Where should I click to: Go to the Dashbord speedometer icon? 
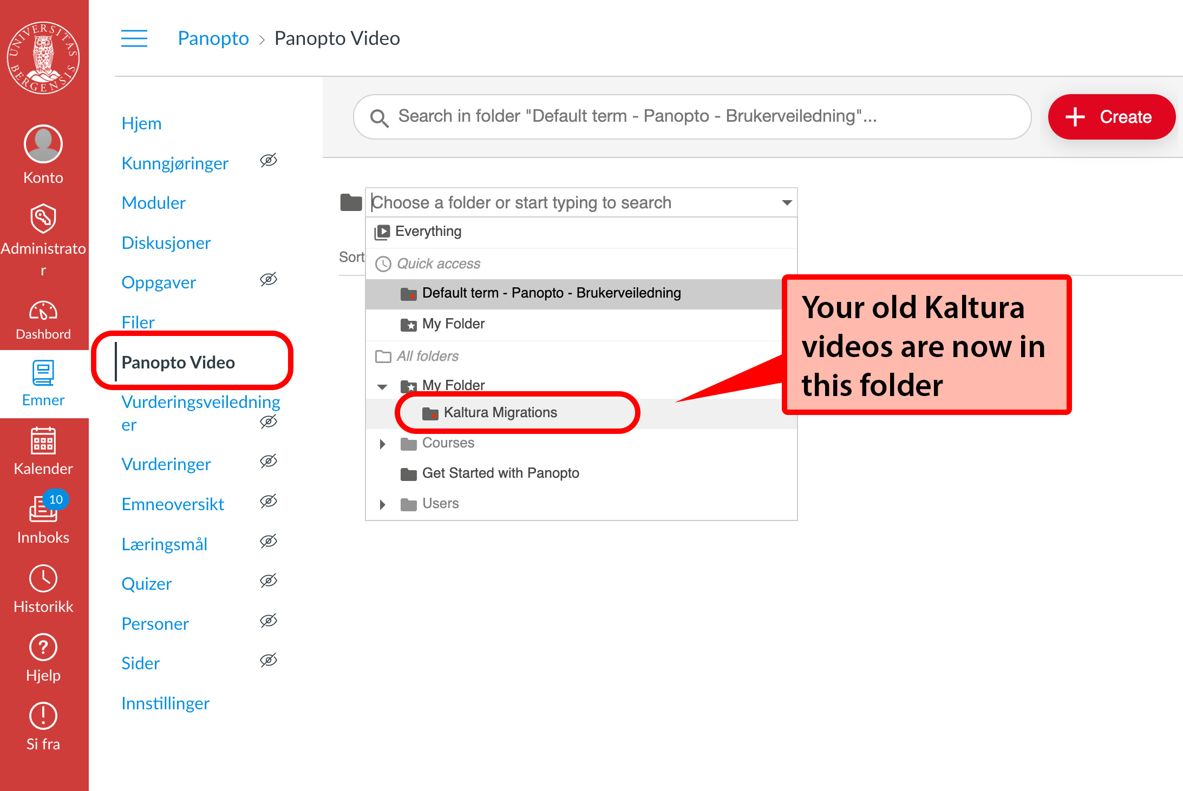43,311
